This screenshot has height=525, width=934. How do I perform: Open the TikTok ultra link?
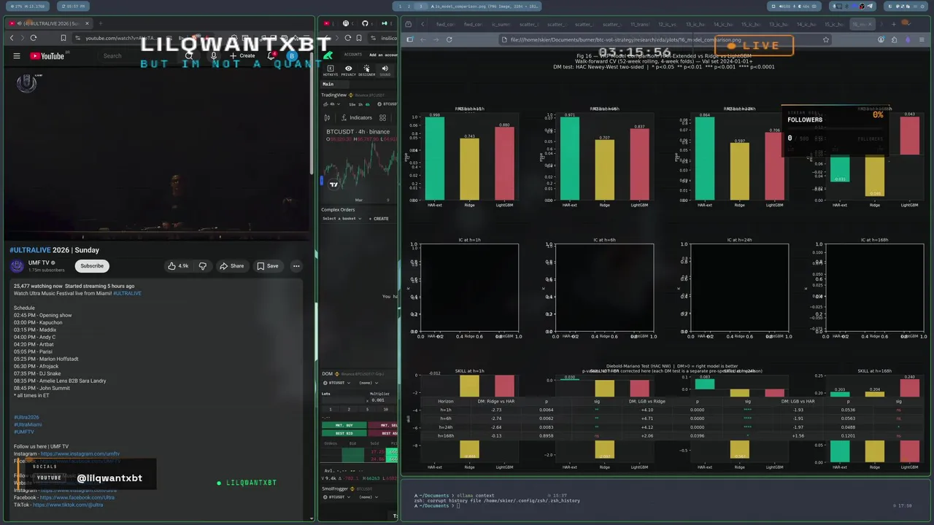click(x=68, y=505)
